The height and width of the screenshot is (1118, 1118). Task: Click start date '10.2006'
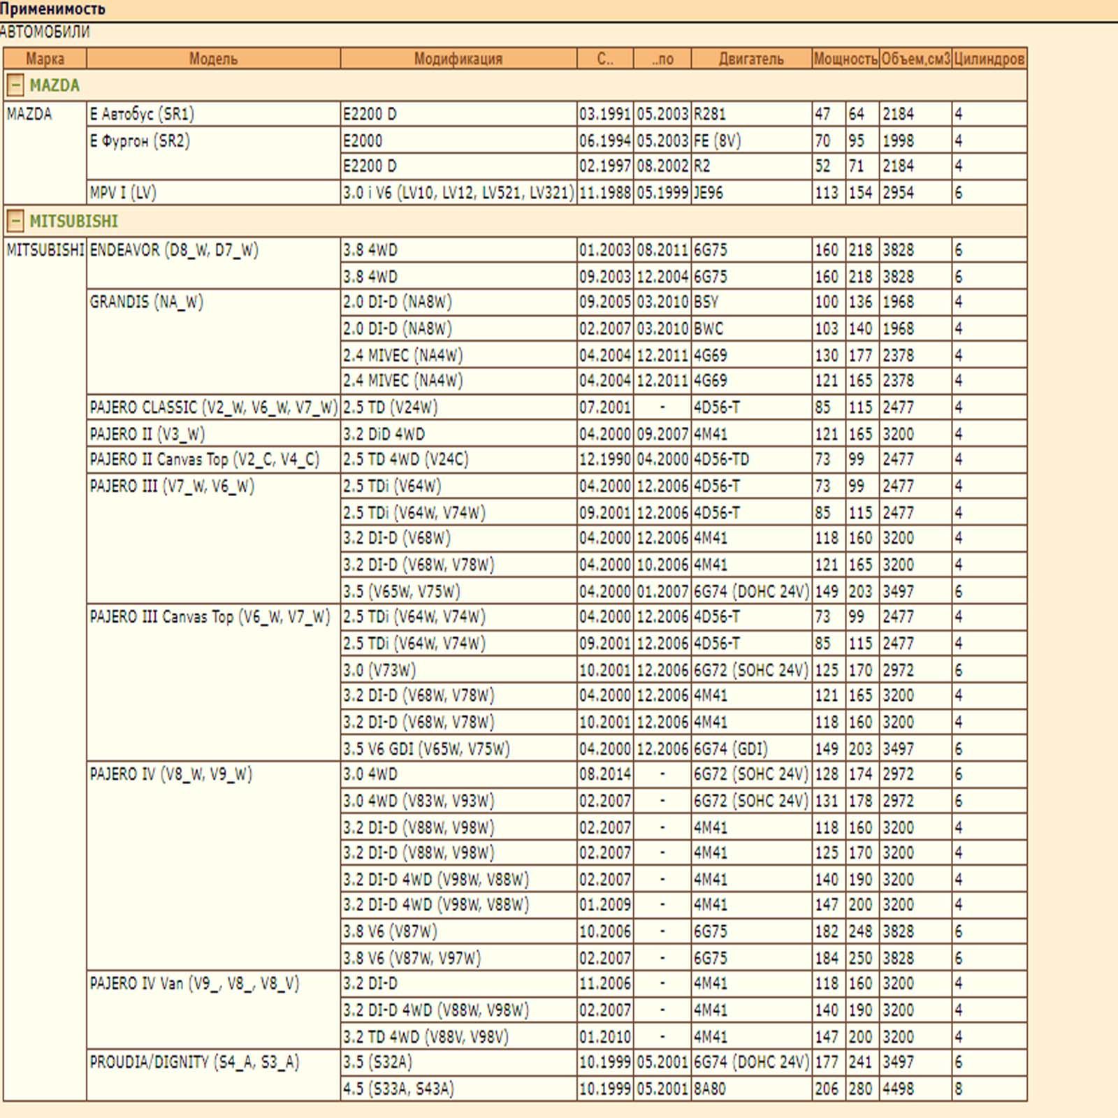tap(605, 931)
